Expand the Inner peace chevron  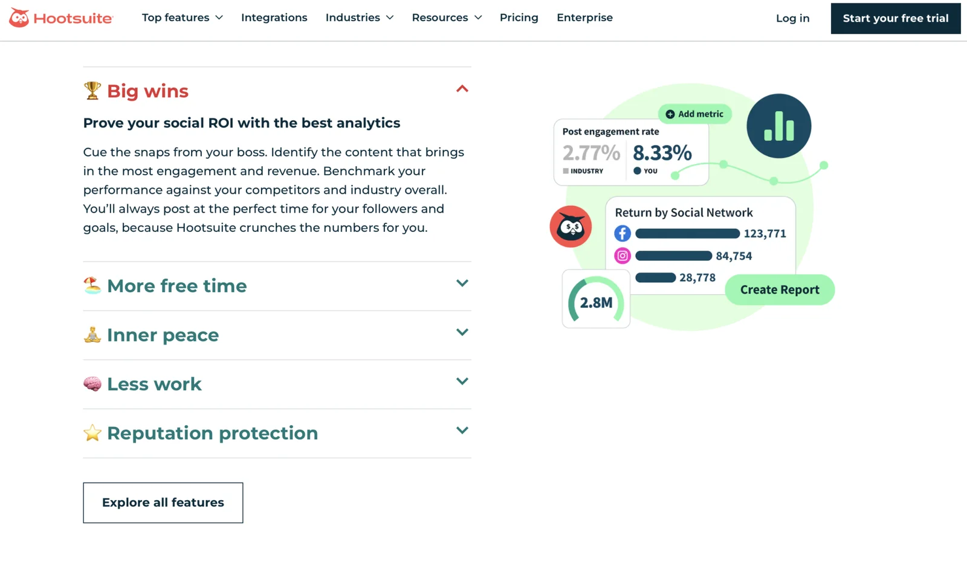[x=462, y=332]
